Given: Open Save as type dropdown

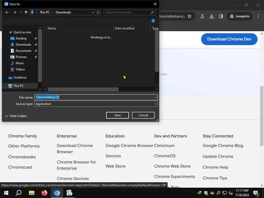Looking at the screenshot, I should [96, 104].
